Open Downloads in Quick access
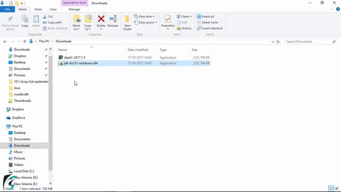341x192 pixels. pos(22,50)
